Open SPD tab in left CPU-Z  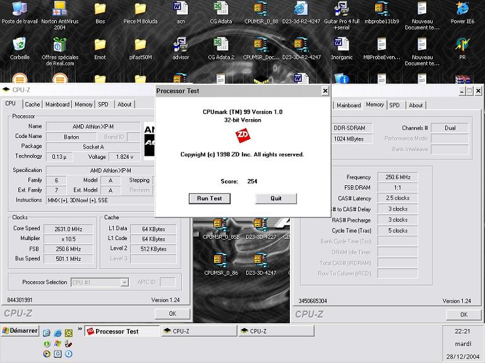click(x=104, y=105)
